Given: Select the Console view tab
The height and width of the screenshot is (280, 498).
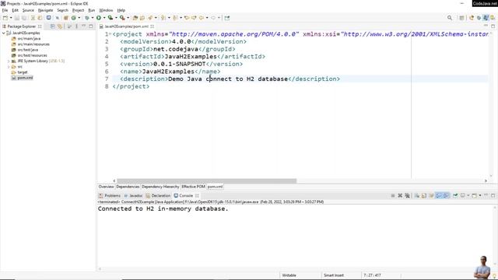Looking at the screenshot, I should click(x=186, y=195).
